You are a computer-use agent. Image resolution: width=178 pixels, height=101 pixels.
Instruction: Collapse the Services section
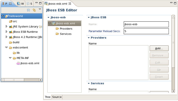[89, 83]
